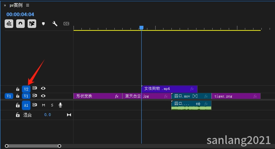Close the pr案例 sequence tab
This screenshot has height=149, width=275.
(5, 5)
